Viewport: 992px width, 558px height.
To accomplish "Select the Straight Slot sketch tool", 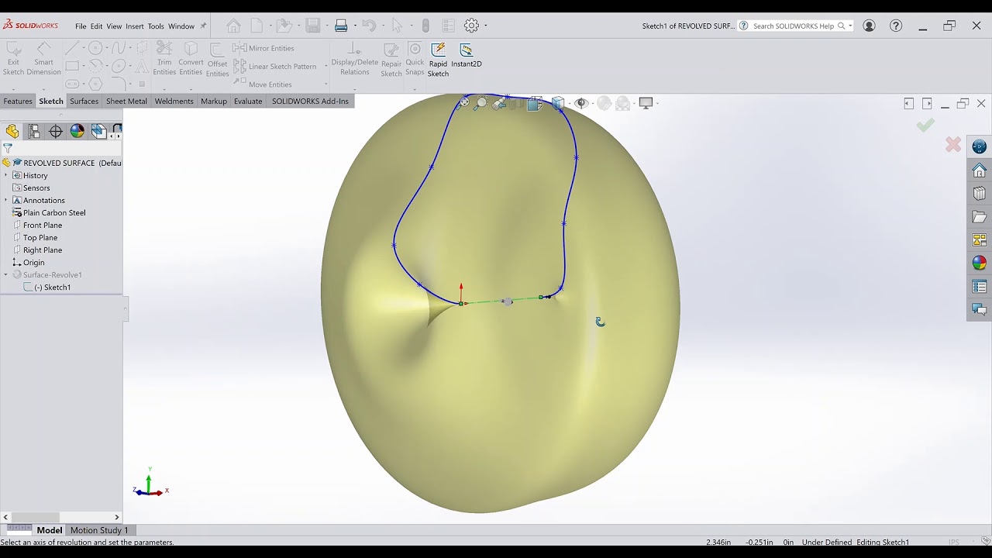I will tap(72, 84).
